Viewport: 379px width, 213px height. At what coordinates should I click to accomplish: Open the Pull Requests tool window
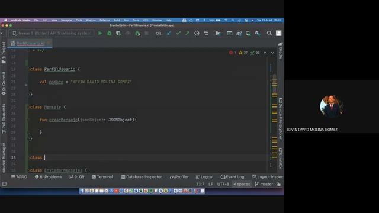point(4,118)
